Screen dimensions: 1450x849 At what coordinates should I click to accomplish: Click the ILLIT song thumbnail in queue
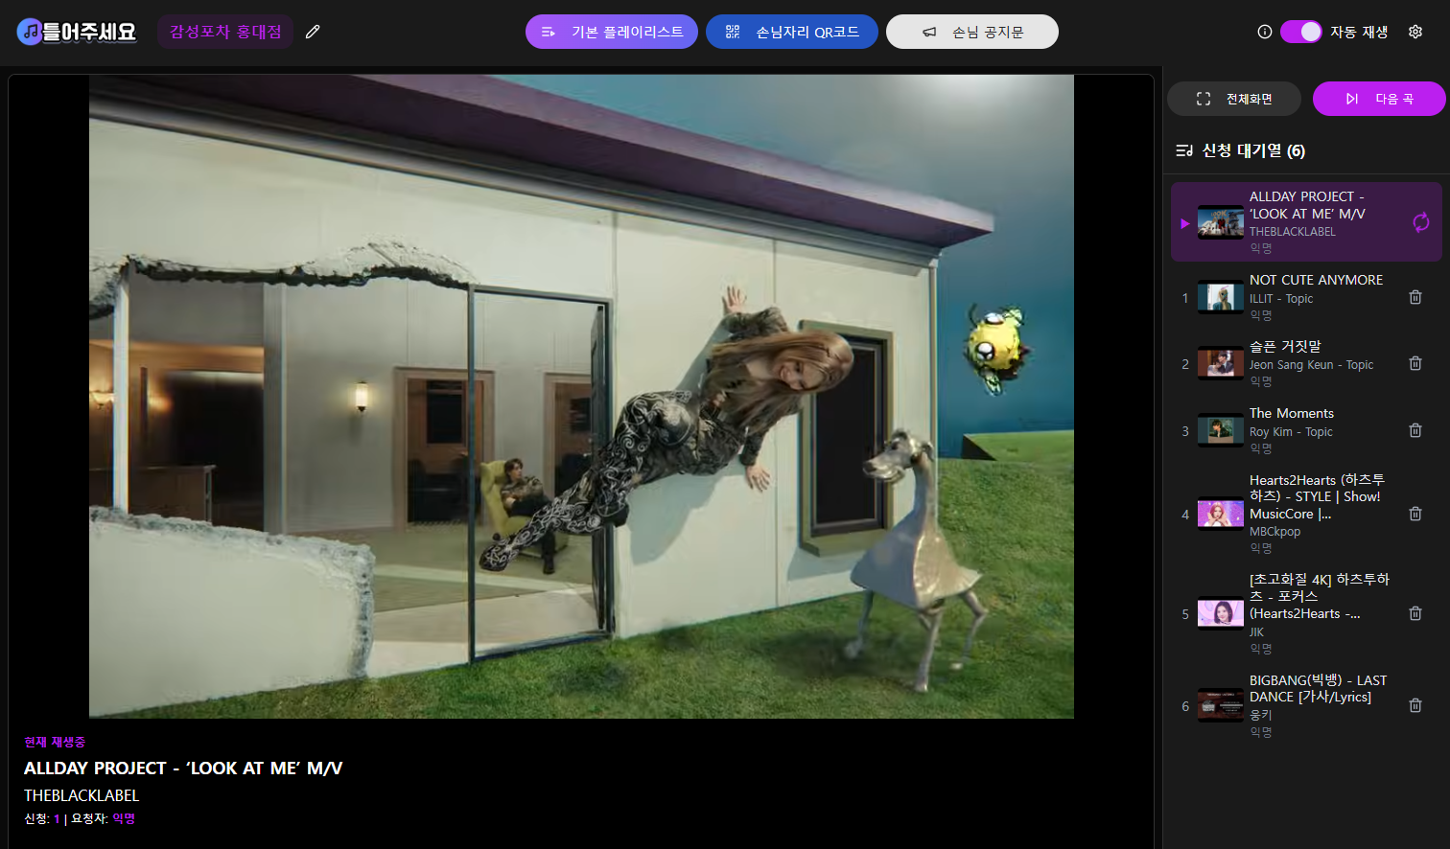point(1220,297)
